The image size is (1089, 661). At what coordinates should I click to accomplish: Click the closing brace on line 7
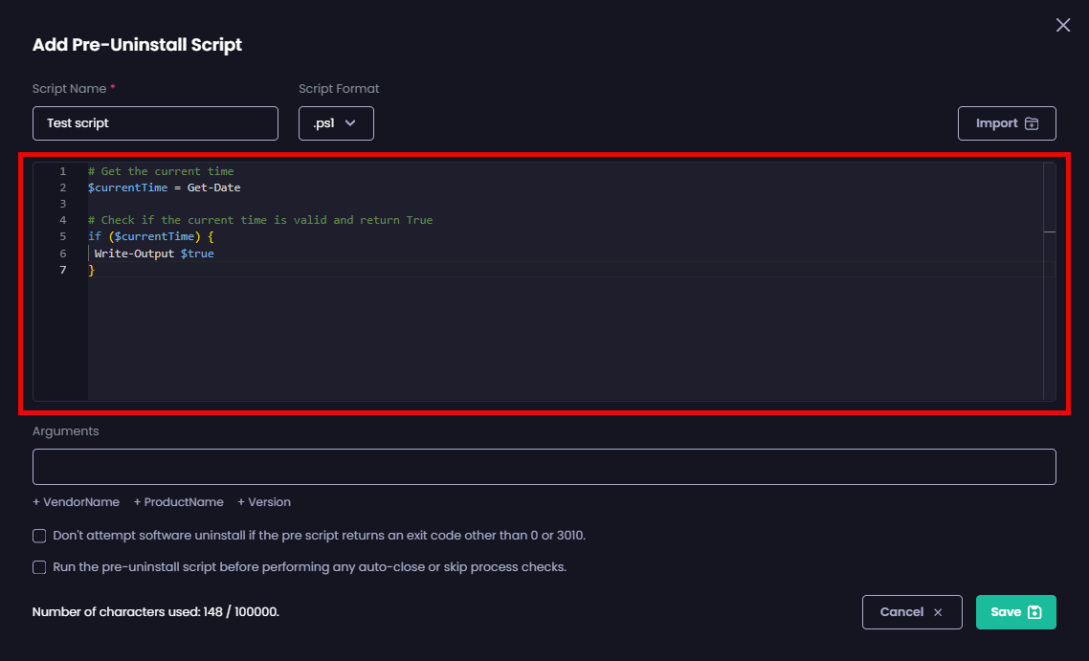click(92, 271)
